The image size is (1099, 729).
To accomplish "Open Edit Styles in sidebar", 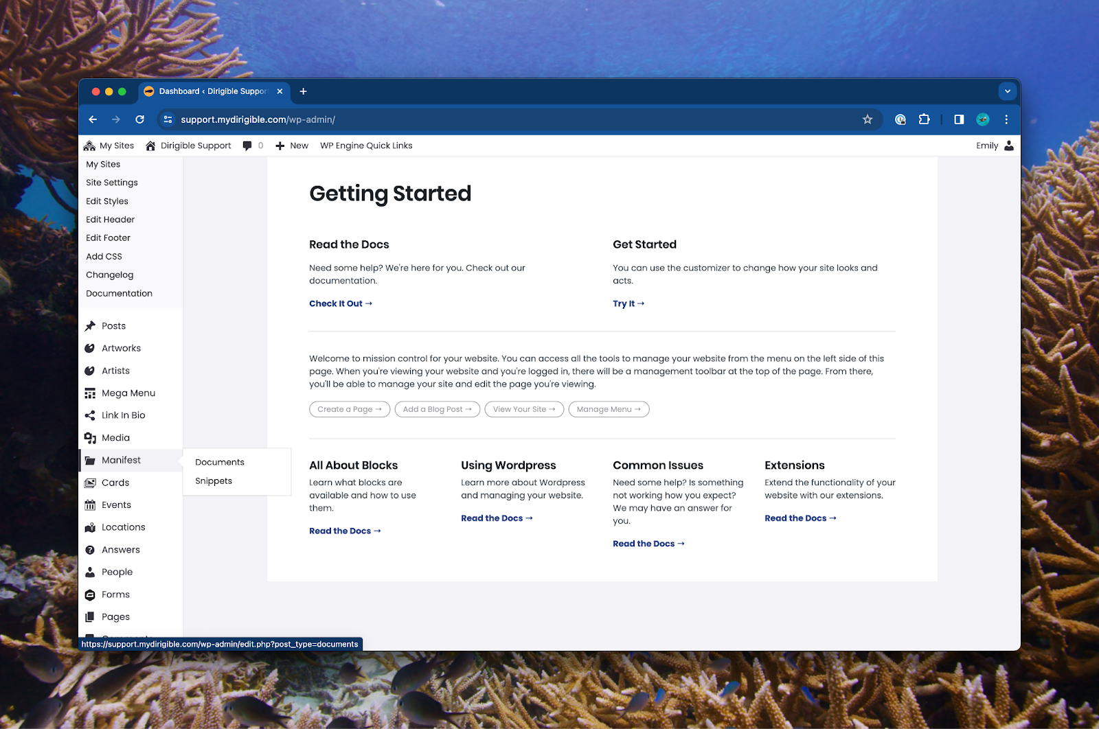I will coord(107,201).
